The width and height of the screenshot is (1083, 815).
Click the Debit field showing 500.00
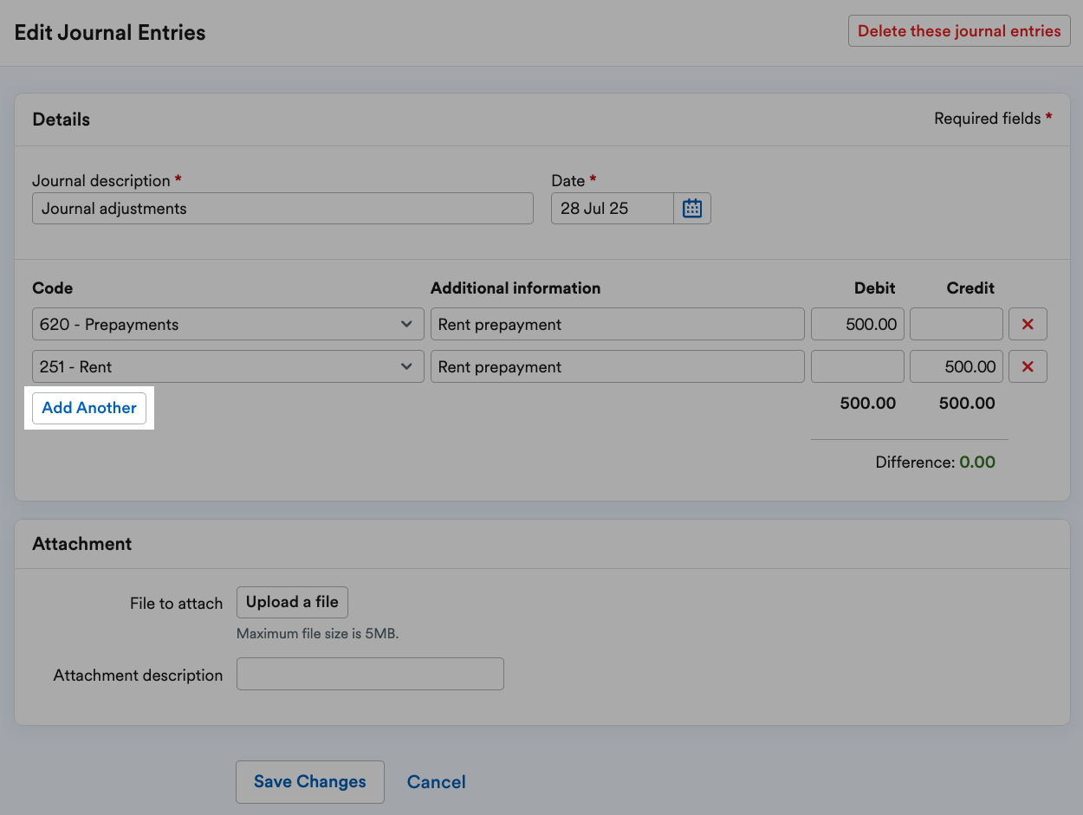pyautogui.click(x=857, y=323)
